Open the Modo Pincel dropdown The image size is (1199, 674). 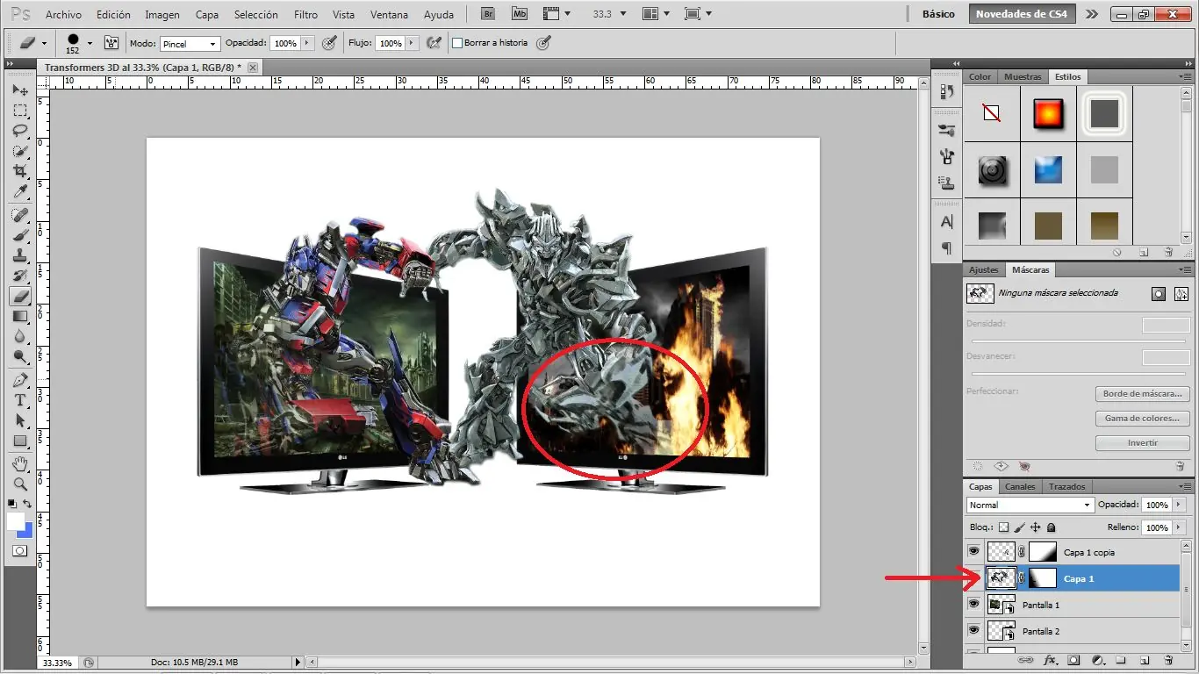coord(190,43)
